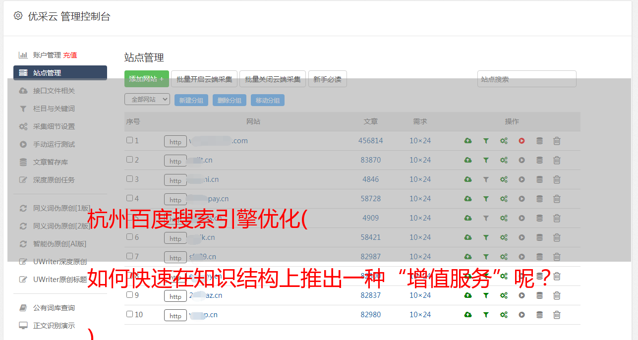Click the filter funnel icon in row 1
The height and width of the screenshot is (340, 638).
tap(486, 141)
